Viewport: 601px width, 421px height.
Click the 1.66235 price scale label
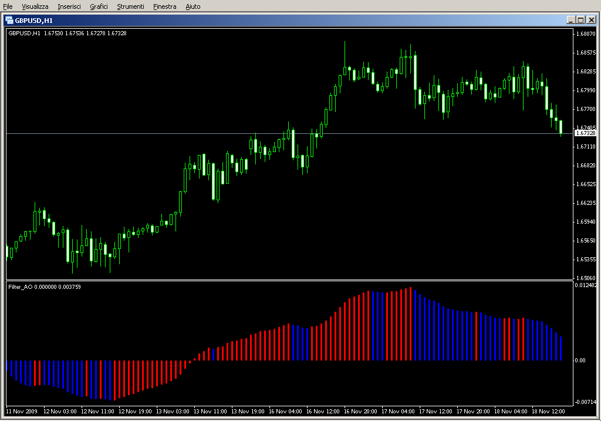click(x=586, y=203)
